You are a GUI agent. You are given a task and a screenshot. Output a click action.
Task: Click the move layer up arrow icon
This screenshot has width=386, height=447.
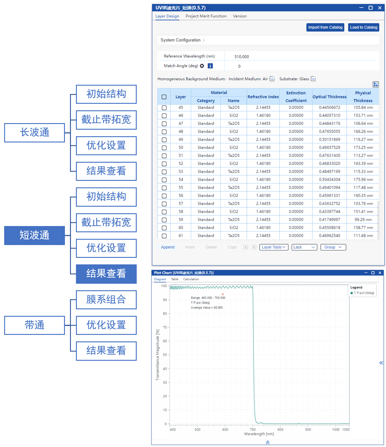246,247
